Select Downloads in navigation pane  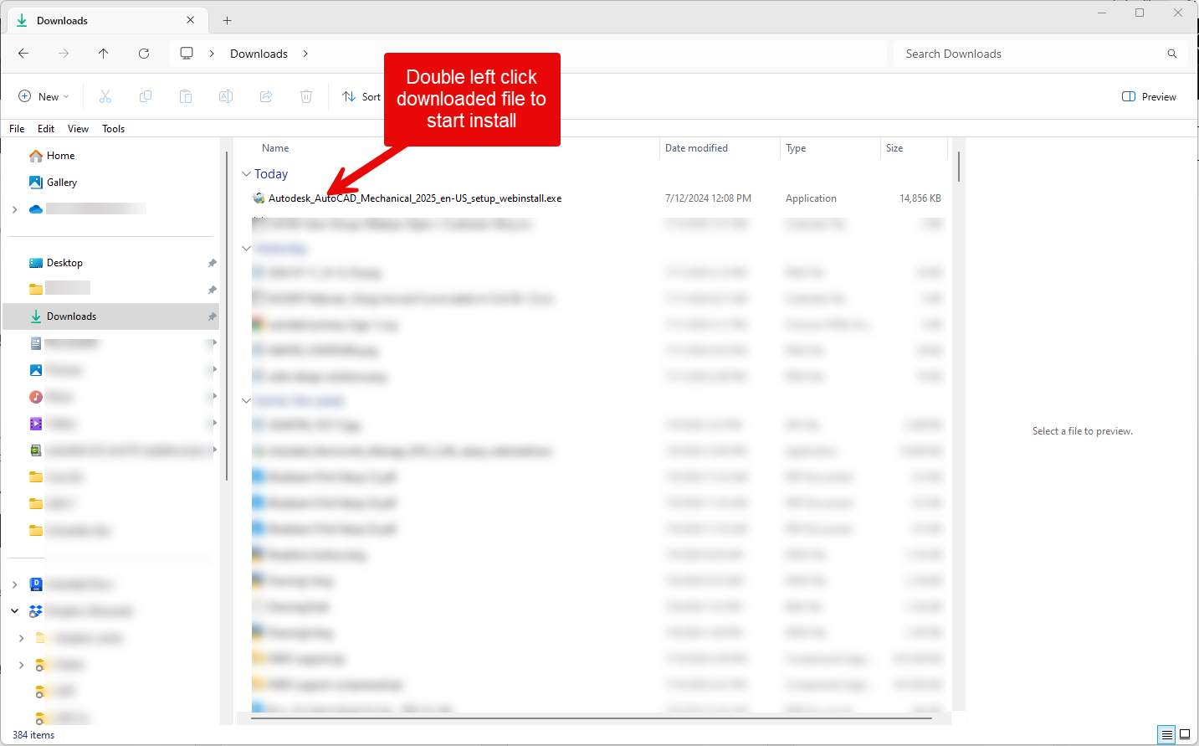111,316
